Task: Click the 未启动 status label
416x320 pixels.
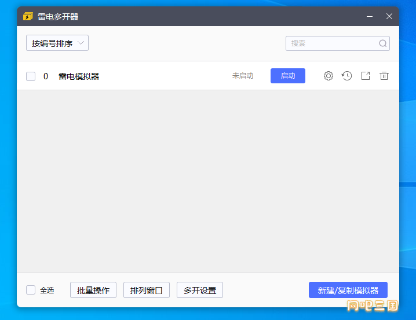Action: (x=243, y=76)
